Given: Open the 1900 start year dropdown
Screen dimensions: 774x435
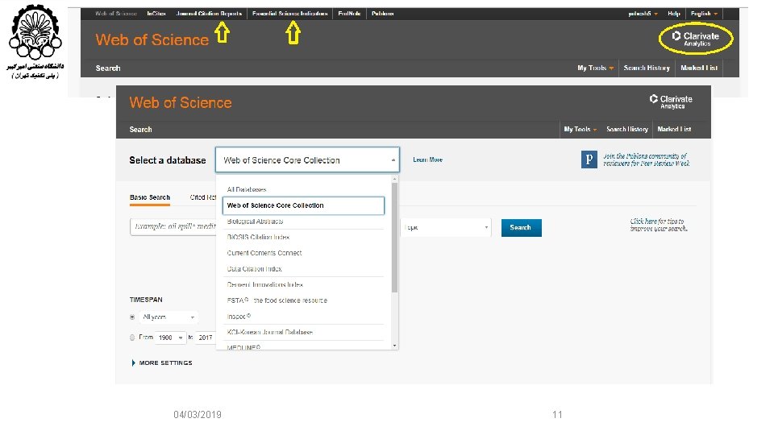Looking at the screenshot, I should tap(170, 338).
